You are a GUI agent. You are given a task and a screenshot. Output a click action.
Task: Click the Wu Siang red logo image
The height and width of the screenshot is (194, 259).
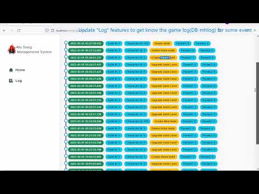12,49
